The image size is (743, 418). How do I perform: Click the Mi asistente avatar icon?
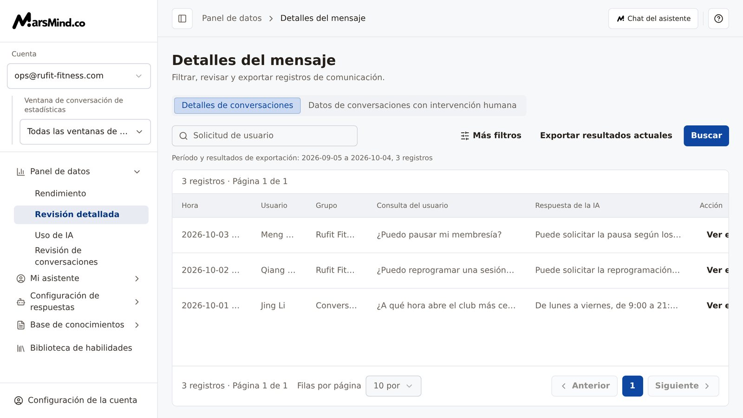click(x=20, y=279)
